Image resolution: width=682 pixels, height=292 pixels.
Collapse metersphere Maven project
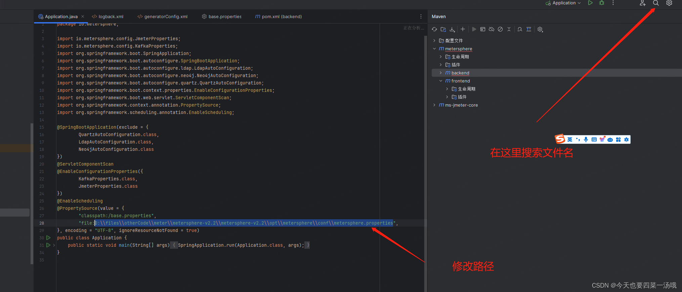pyautogui.click(x=434, y=49)
